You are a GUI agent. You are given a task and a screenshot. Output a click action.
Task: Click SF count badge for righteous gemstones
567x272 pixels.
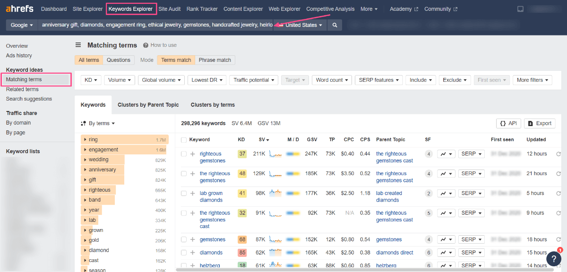(x=429, y=154)
